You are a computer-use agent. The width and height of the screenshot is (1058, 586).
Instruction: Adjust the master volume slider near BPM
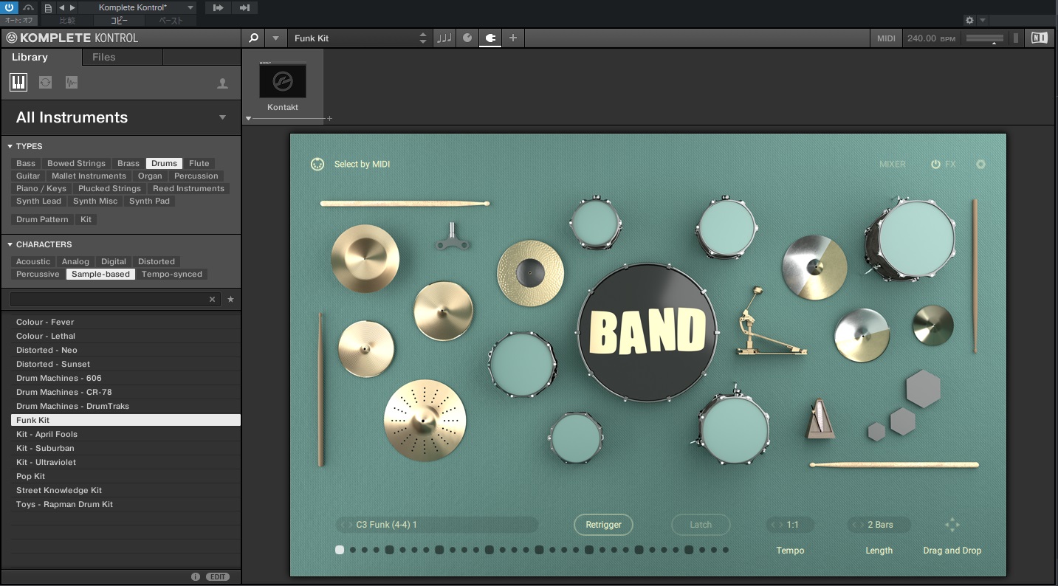point(986,38)
